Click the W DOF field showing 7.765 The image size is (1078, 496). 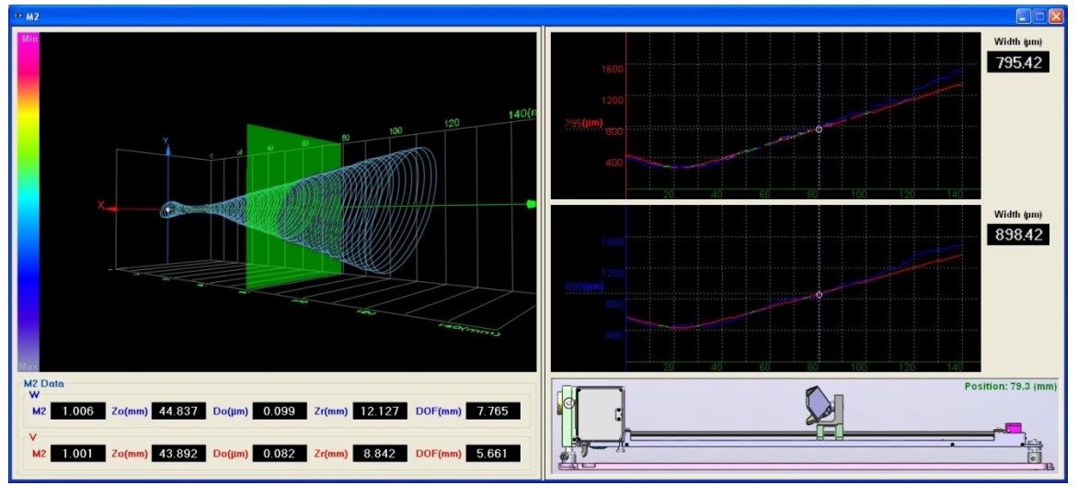[493, 411]
